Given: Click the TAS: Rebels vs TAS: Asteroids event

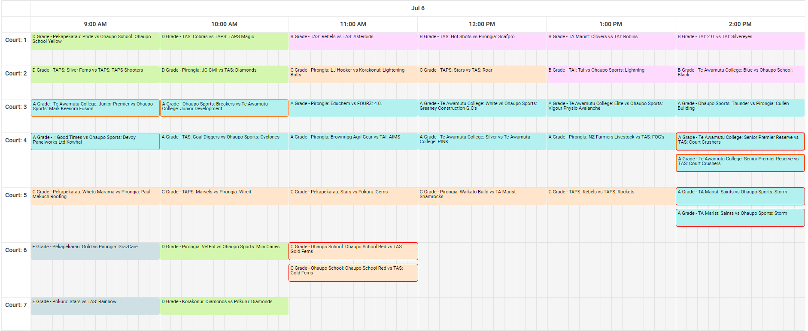Looking at the screenshot, I should tap(353, 41).
